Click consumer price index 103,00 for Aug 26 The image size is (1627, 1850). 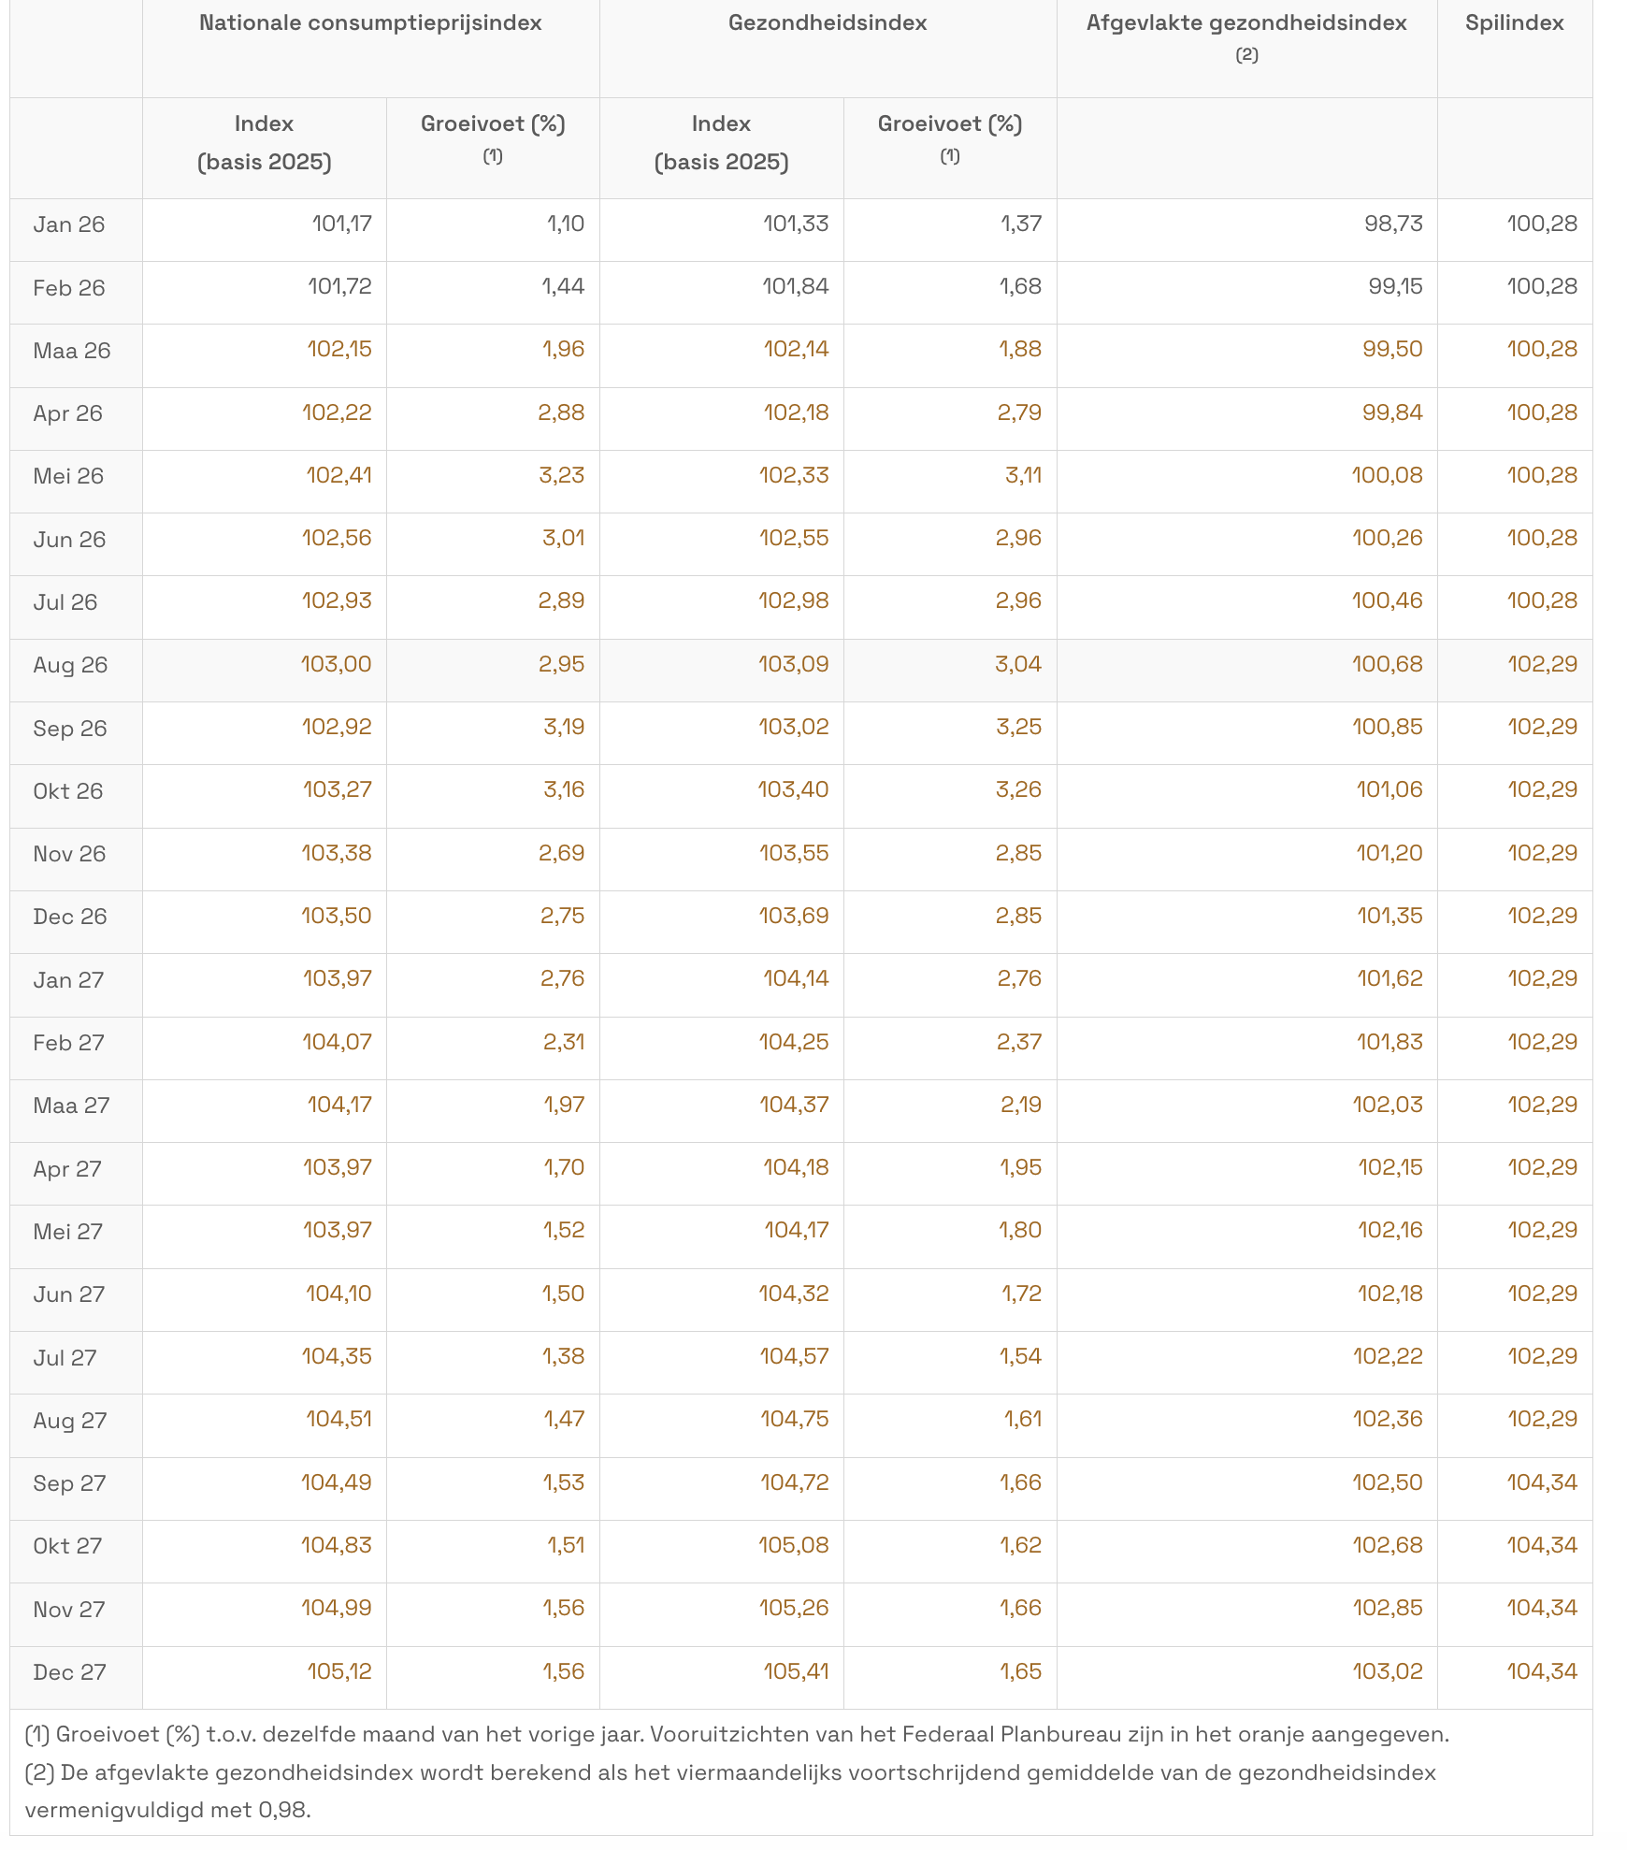pyautogui.click(x=337, y=664)
